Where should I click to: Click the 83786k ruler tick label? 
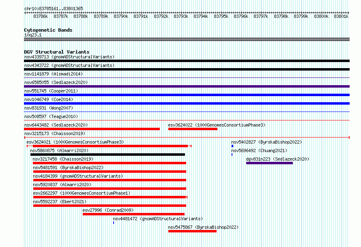[41, 16]
